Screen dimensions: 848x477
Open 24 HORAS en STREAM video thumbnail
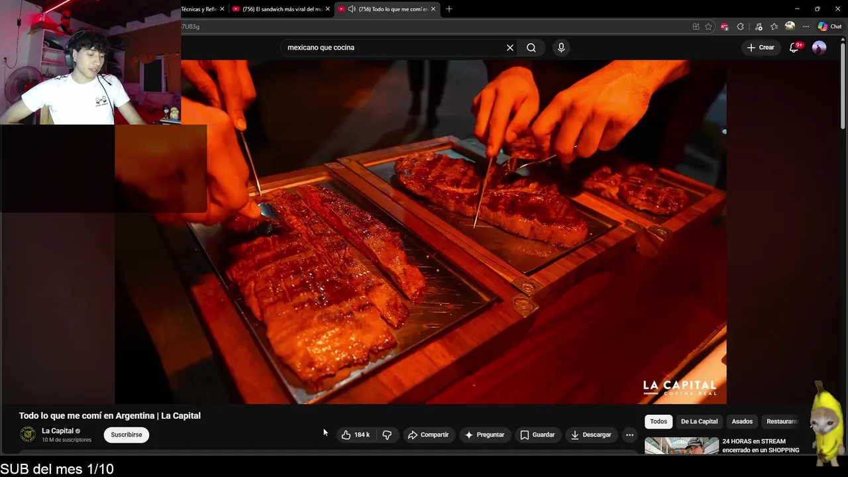click(682, 446)
